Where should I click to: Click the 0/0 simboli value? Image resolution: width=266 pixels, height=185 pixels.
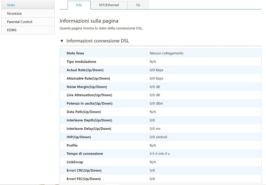pos(158,137)
